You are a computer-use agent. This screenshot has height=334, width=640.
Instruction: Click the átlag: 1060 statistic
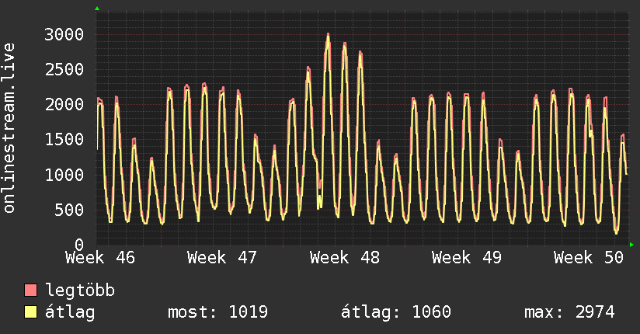coord(396,312)
